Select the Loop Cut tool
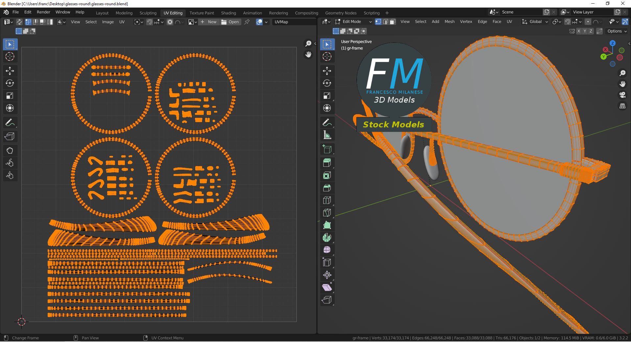The image size is (631, 342). coord(327,200)
